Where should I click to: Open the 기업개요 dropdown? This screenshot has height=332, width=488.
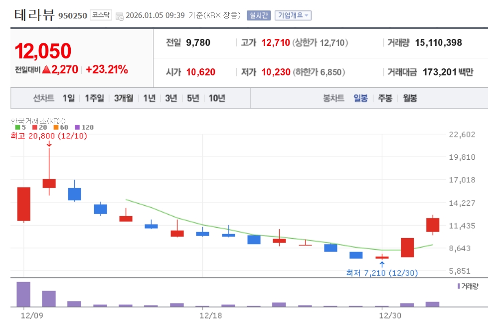pyautogui.click(x=293, y=15)
